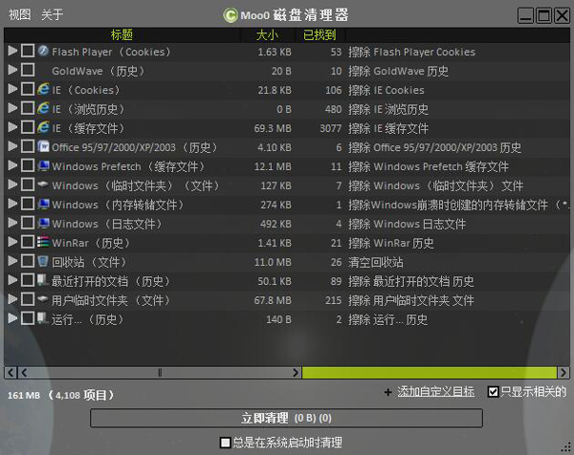Click the Flash Player Cookies row icon
Image resolution: width=574 pixels, height=455 pixels.
(43, 51)
